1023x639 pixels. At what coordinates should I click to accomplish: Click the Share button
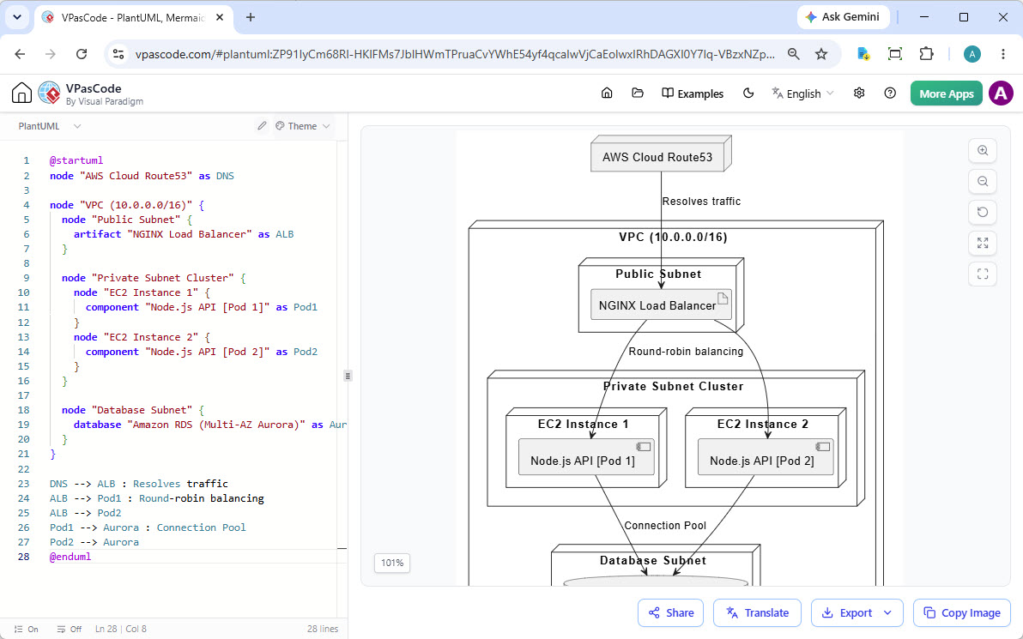point(670,613)
